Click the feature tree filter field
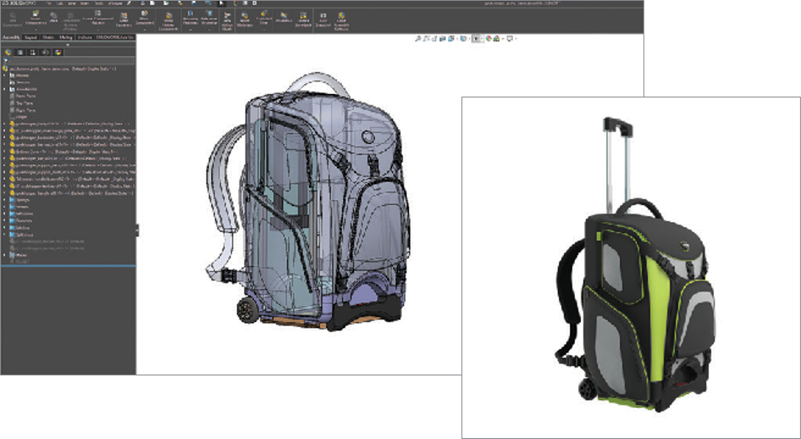 tap(69, 60)
